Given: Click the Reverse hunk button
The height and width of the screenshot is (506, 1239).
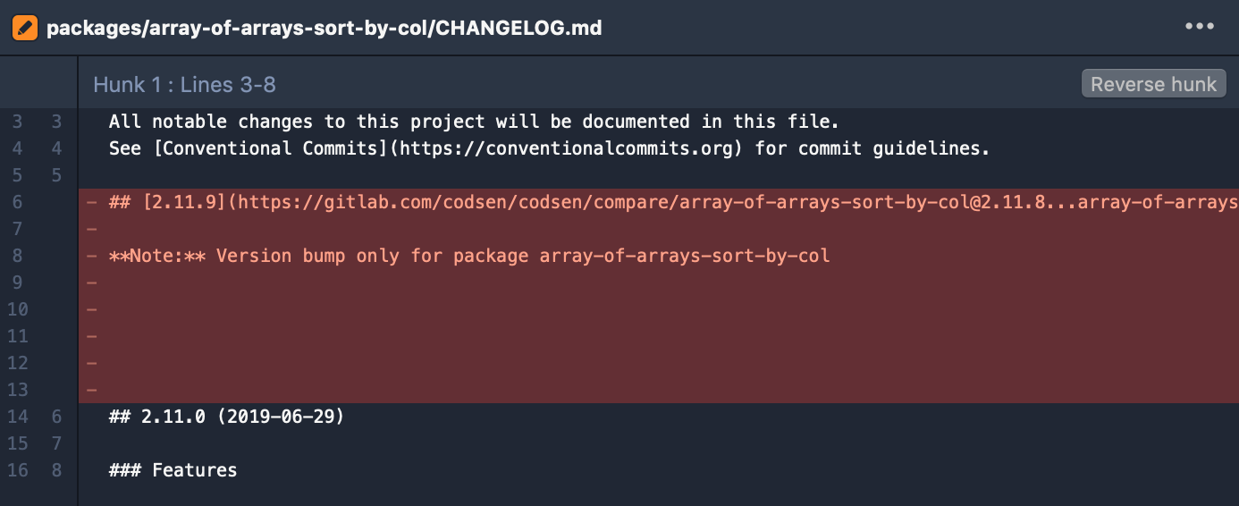Looking at the screenshot, I should (1153, 84).
